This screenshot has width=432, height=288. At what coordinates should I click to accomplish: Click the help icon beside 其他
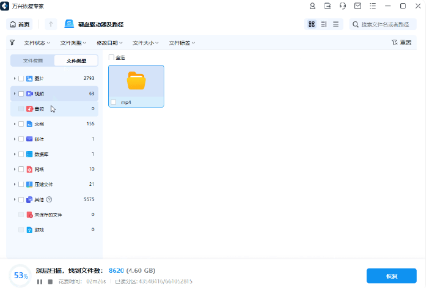coord(49,199)
